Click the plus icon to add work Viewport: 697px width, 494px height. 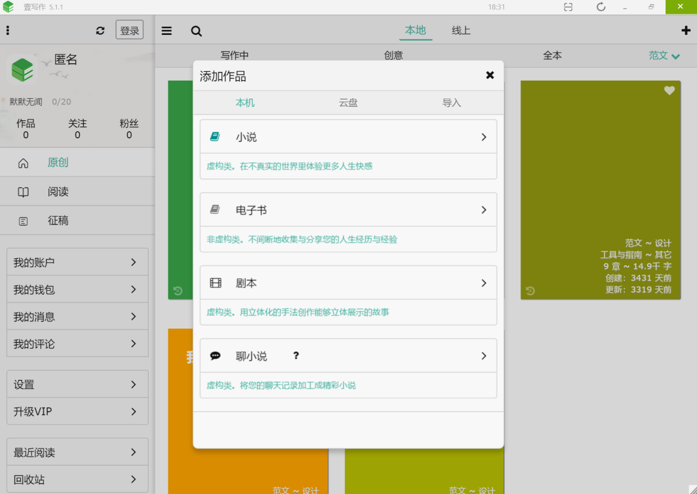[685, 31]
